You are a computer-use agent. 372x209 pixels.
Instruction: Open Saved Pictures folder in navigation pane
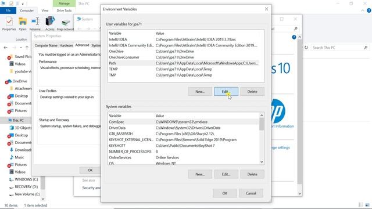pyautogui.click(x=20, y=57)
